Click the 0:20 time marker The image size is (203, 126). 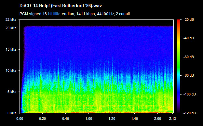[x=43, y=119]
